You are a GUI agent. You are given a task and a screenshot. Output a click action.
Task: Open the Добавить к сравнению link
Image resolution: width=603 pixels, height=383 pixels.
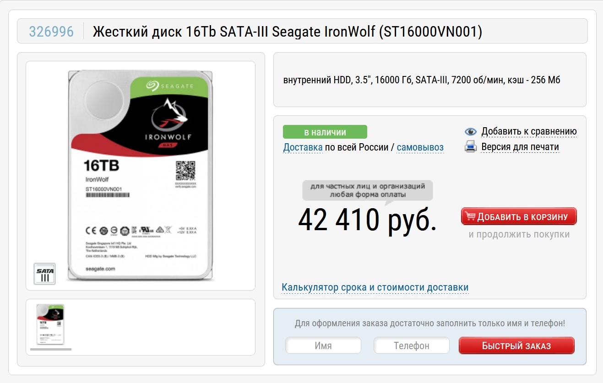(x=529, y=132)
